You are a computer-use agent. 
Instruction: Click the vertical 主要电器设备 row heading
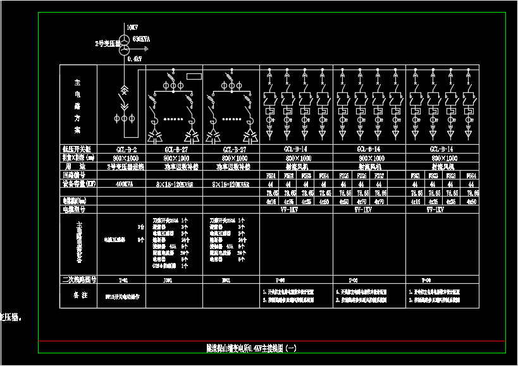click(79, 243)
